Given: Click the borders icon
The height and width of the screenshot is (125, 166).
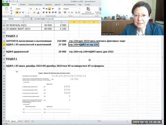Looking at the screenshot, I should point(28,12).
